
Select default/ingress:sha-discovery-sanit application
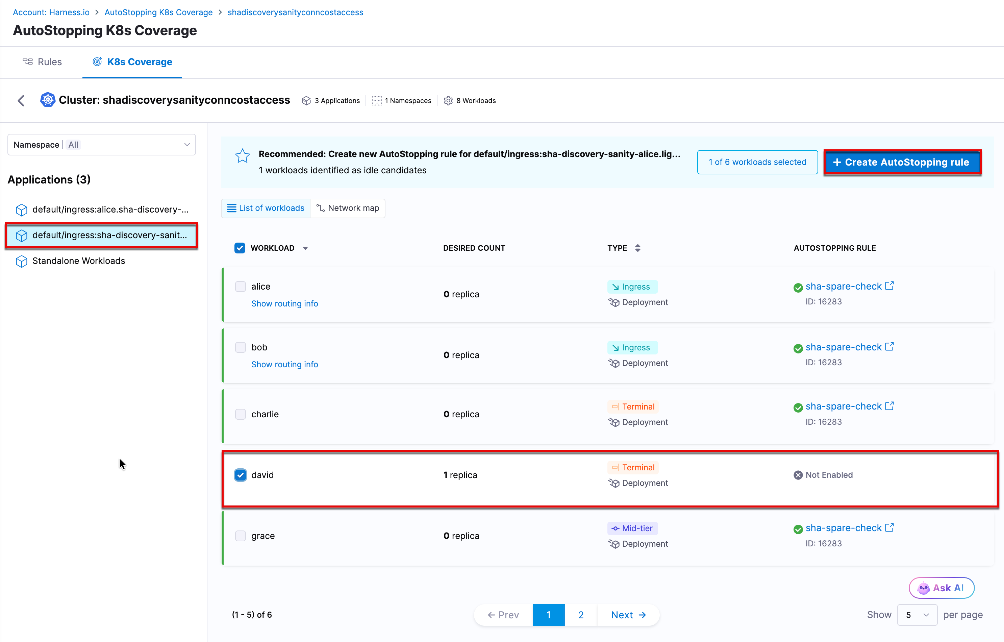pyautogui.click(x=102, y=235)
